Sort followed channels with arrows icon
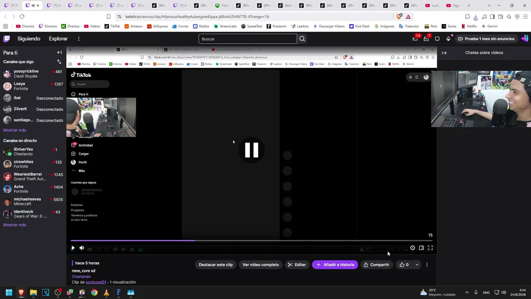Viewport: 531px width, 299px height. pos(59,62)
